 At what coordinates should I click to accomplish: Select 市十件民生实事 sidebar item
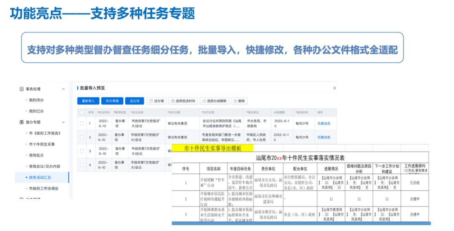pos(42,144)
